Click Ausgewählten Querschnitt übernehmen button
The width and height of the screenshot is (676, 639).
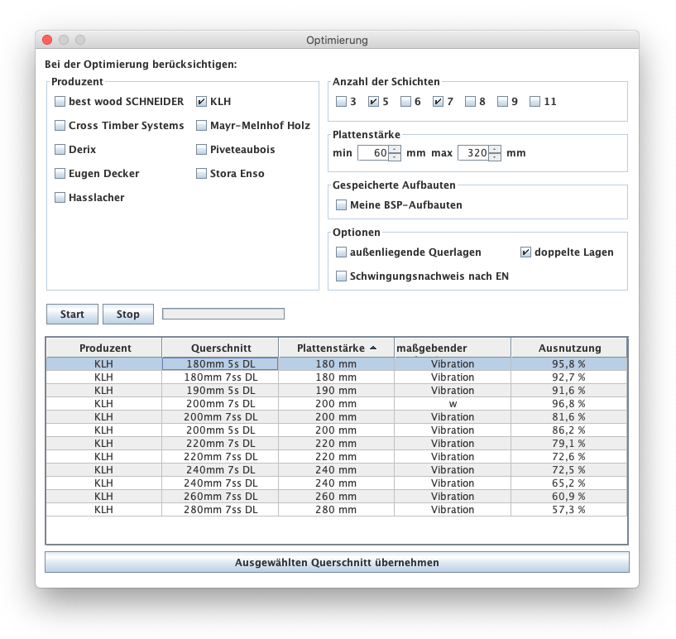(x=337, y=562)
